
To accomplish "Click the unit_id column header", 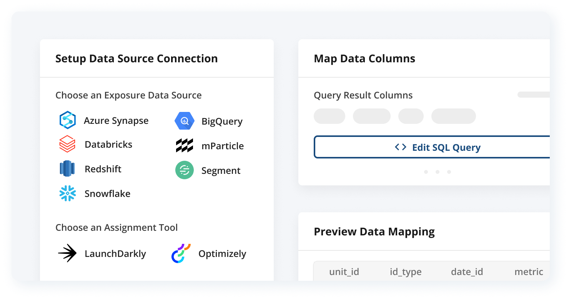I will tap(344, 272).
